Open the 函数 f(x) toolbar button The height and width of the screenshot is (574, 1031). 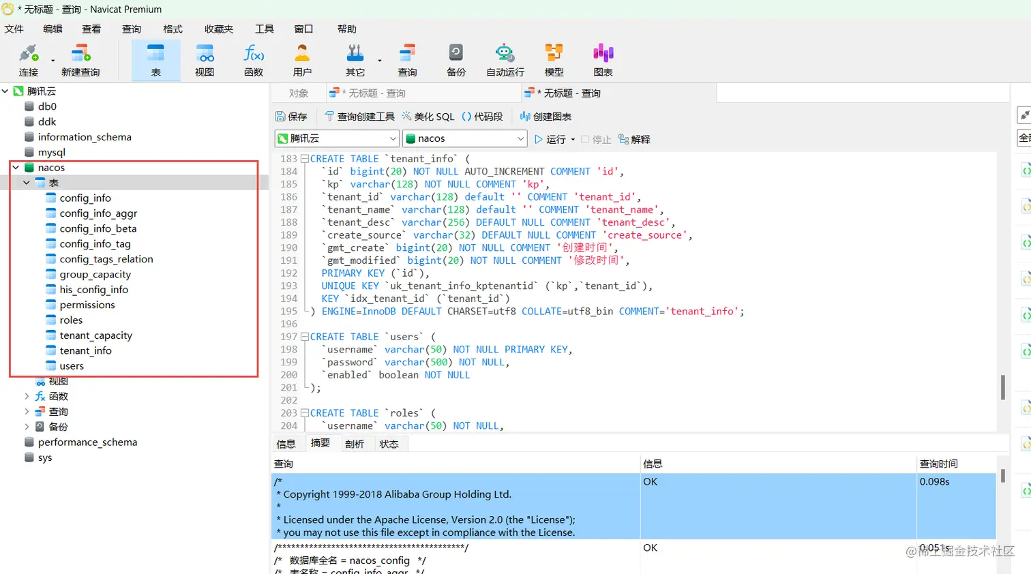pos(254,60)
